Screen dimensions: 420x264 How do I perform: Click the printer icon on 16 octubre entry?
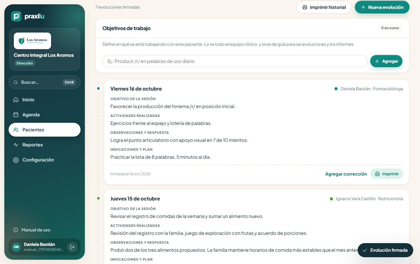tap(377, 174)
